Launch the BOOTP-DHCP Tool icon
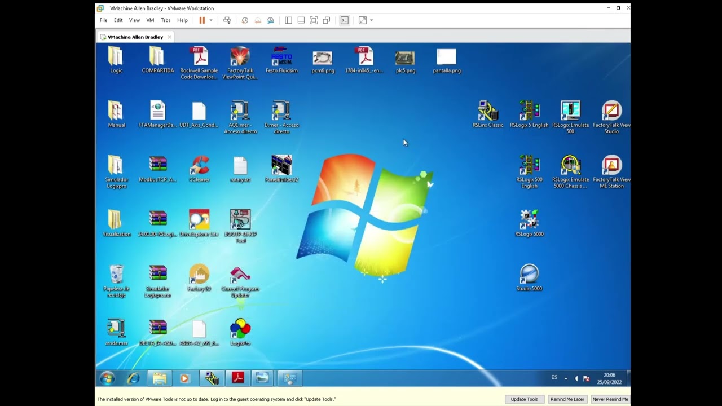The height and width of the screenshot is (406, 722). coord(240,227)
